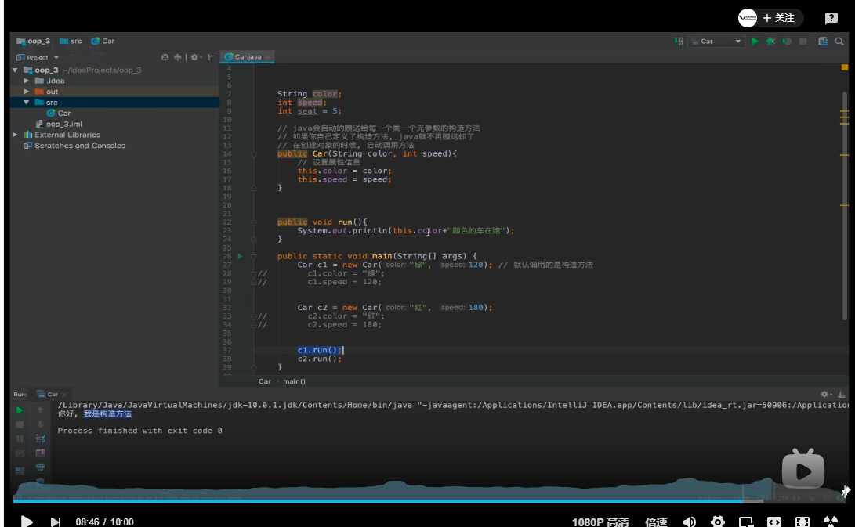Toggle video fullscreen mode

pos(802,522)
